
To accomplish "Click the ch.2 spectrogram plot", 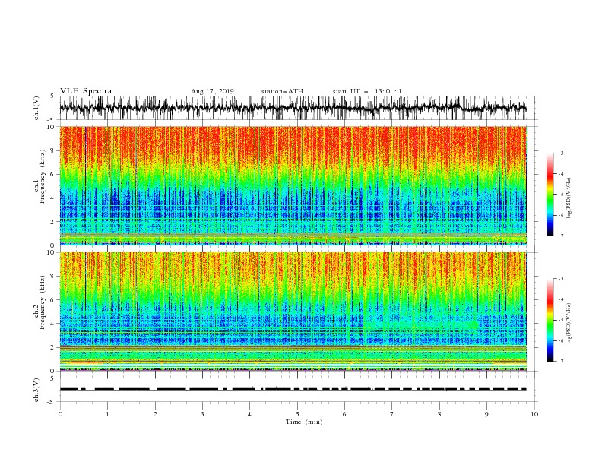I will (293, 312).
